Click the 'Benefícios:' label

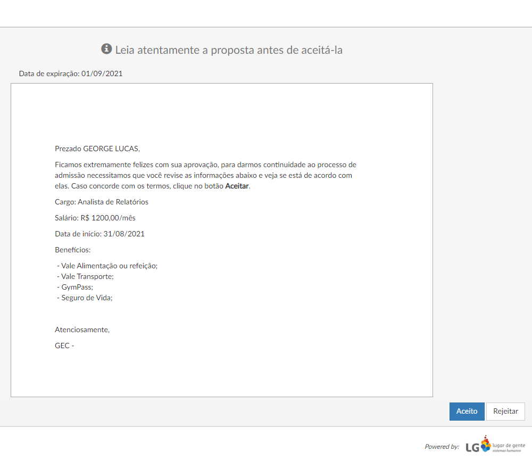tap(73, 250)
